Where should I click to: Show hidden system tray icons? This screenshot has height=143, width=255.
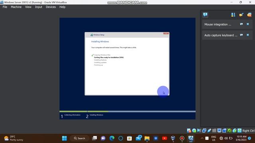click(x=202, y=138)
